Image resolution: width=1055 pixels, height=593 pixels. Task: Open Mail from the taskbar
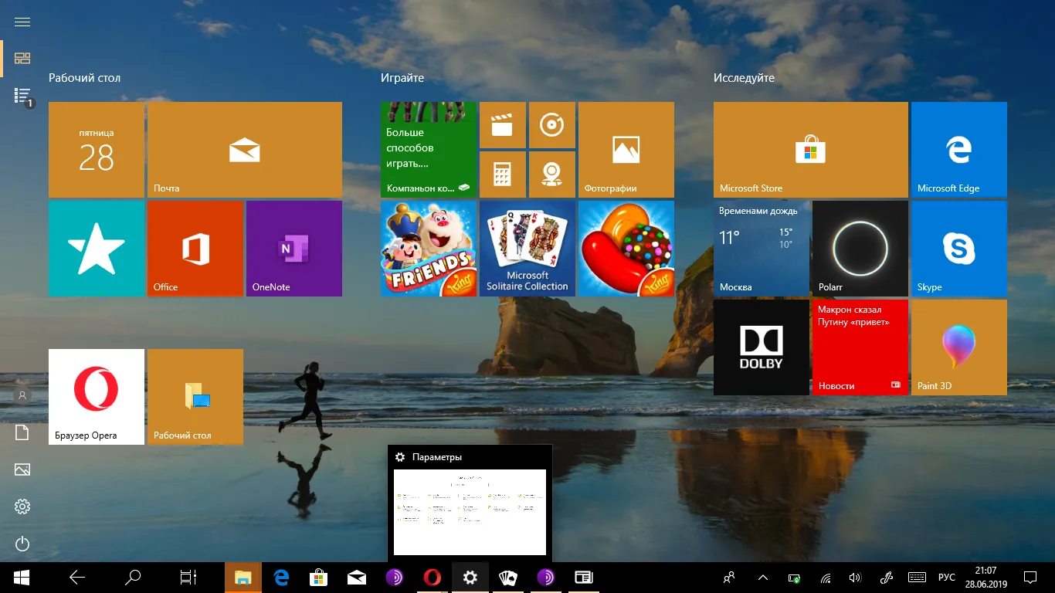[x=357, y=578]
